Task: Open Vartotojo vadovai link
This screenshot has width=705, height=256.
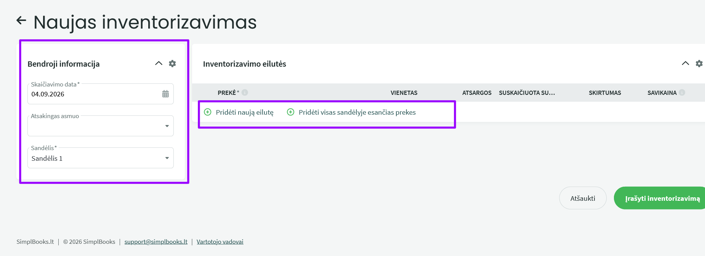Action: pyautogui.click(x=220, y=242)
